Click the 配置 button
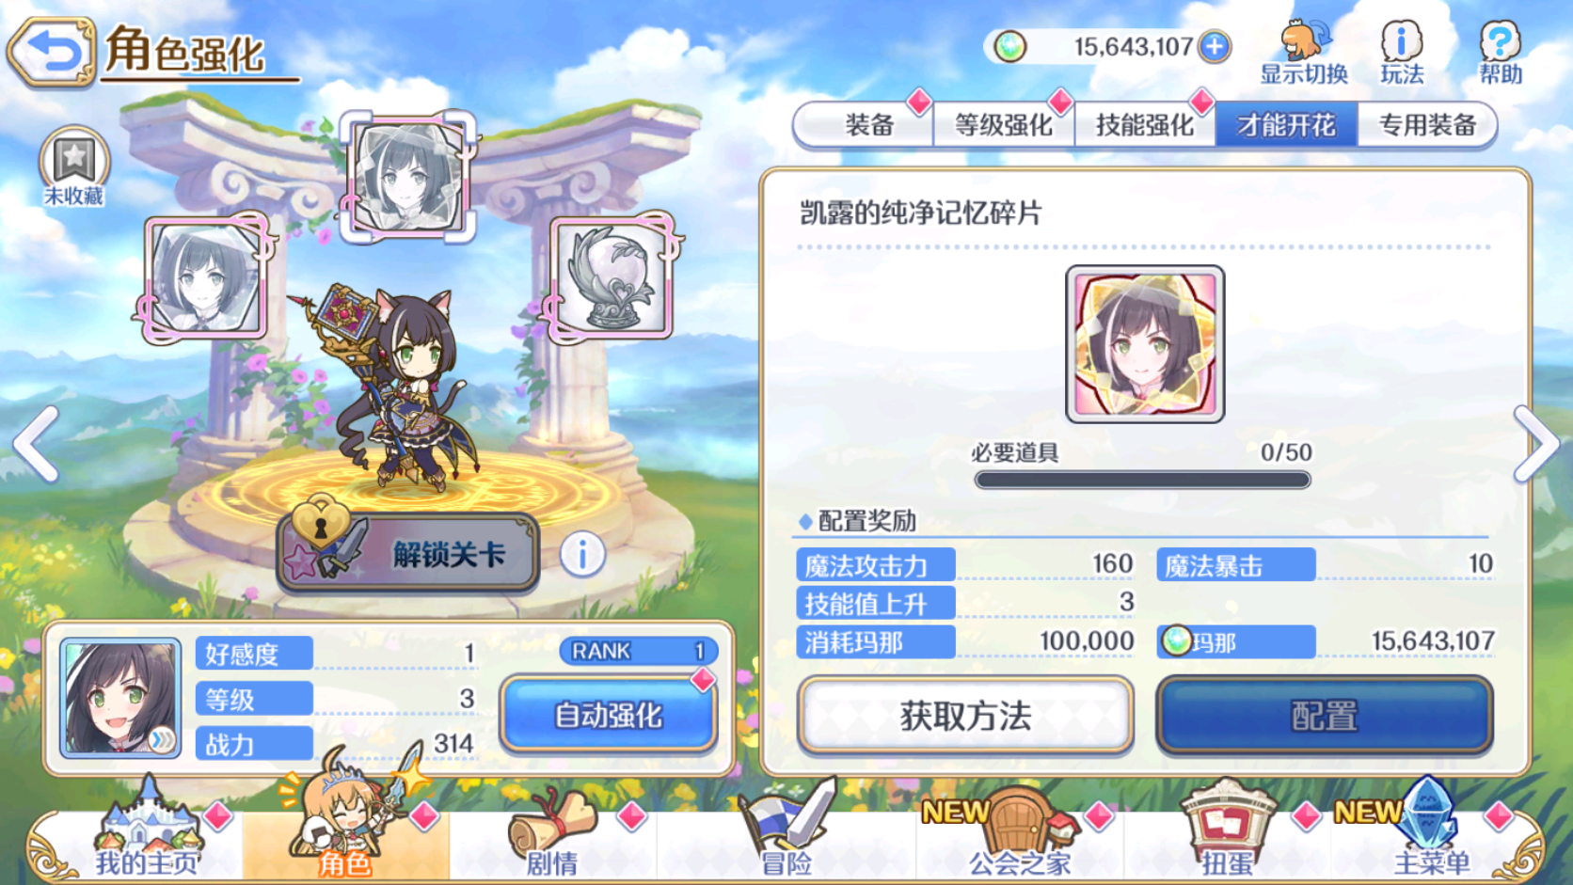Image resolution: width=1573 pixels, height=885 pixels. click(x=1325, y=716)
